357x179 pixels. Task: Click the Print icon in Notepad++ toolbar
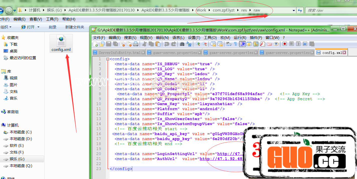[136, 44]
